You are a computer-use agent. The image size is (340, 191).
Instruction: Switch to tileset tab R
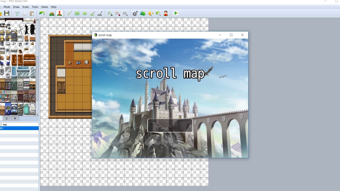[15, 119]
